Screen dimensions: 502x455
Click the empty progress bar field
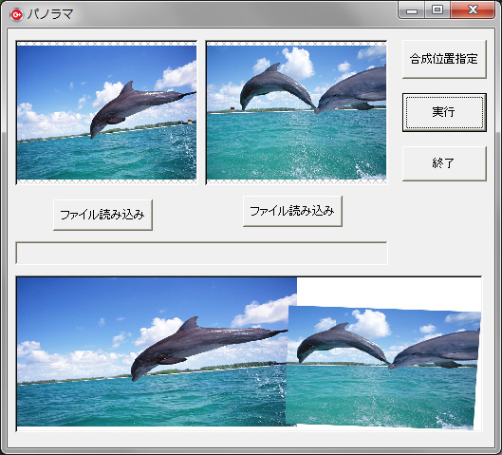pyautogui.click(x=201, y=253)
